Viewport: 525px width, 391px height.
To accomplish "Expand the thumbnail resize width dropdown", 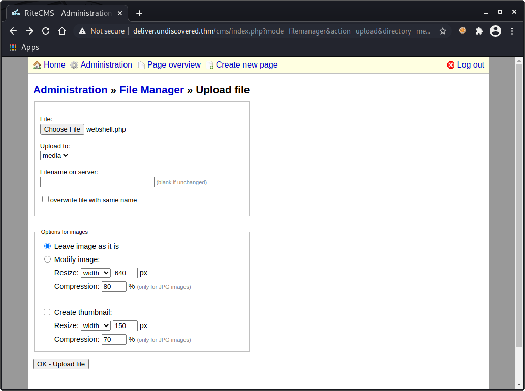I will point(96,325).
